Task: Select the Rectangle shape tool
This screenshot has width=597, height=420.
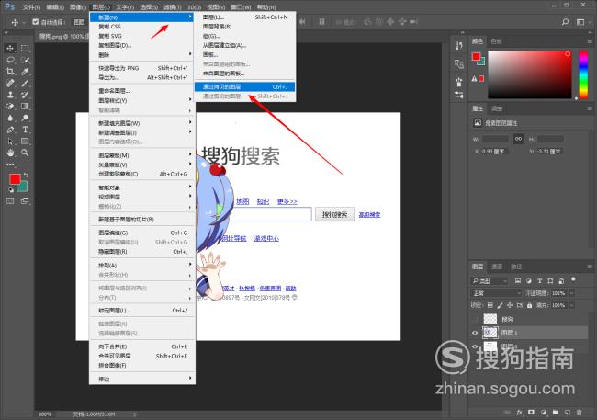Action: coord(25,142)
